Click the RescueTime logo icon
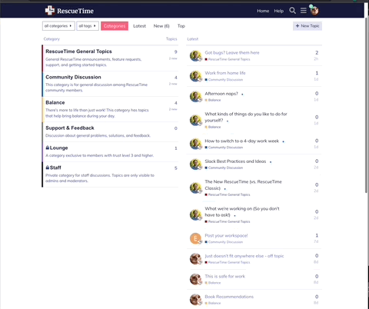 pos(50,11)
